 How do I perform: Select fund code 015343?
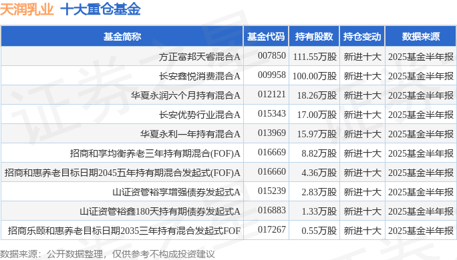coord(272,113)
